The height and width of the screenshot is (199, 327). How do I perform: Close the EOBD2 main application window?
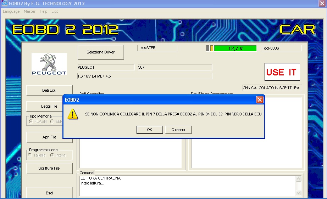322,4
